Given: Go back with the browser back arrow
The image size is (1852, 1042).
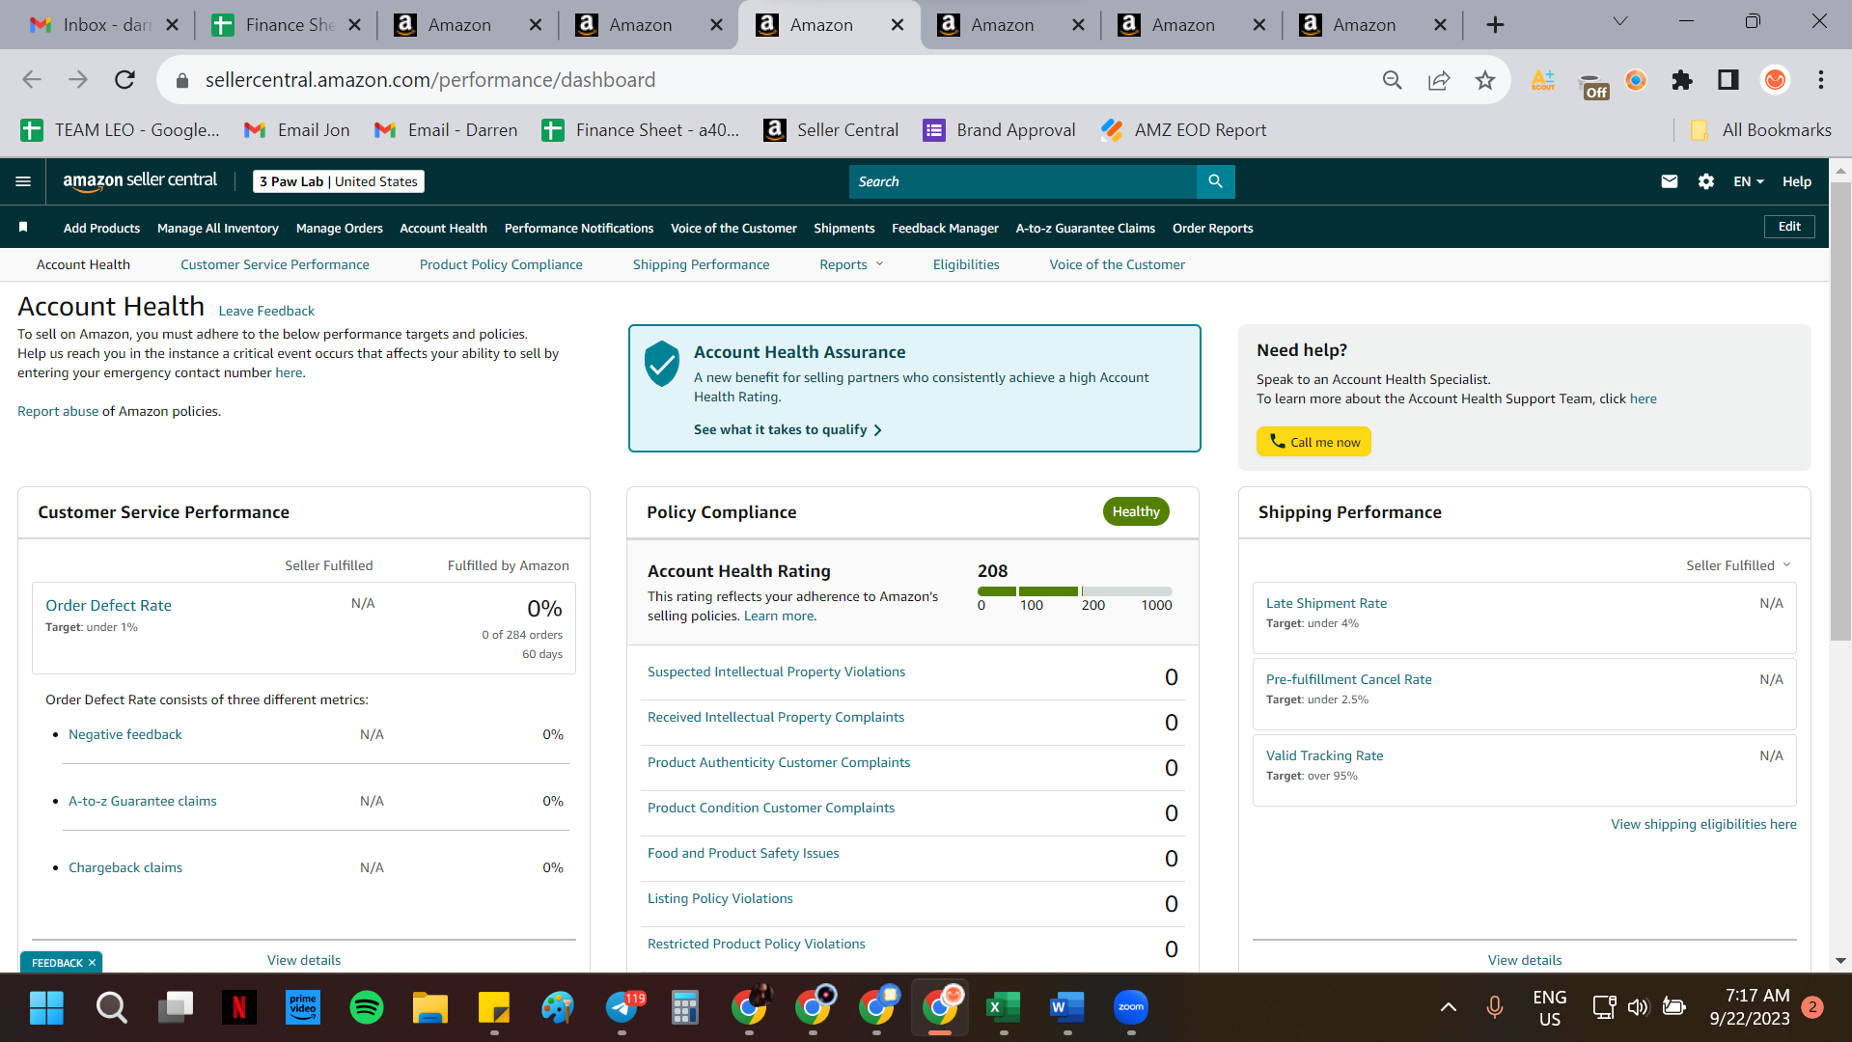Looking at the screenshot, I should [x=32, y=80].
